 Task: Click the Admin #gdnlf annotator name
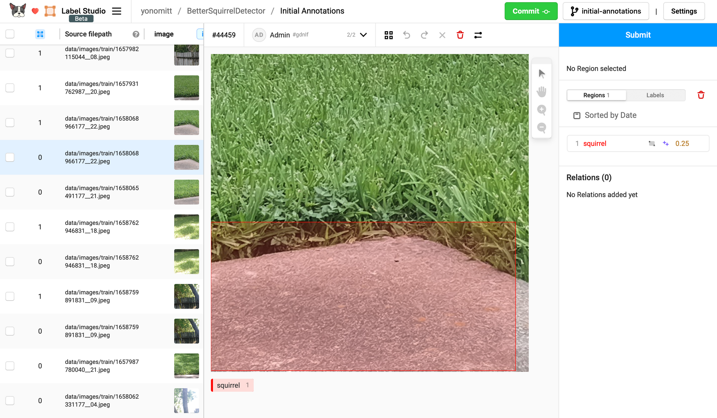pos(289,35)
